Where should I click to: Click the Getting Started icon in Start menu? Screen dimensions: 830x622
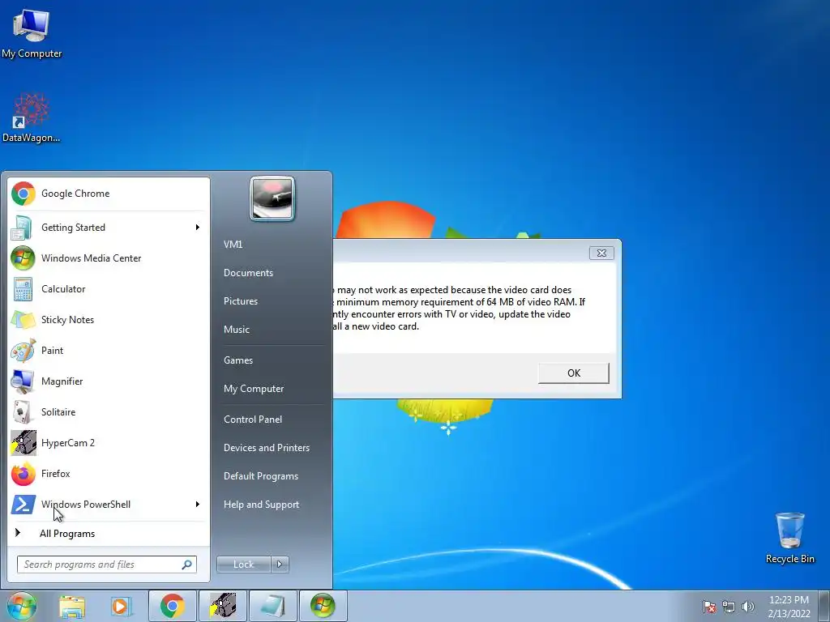(x=22, y=228)
